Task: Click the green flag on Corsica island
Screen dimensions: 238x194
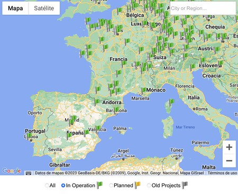Action: point(171,103)
